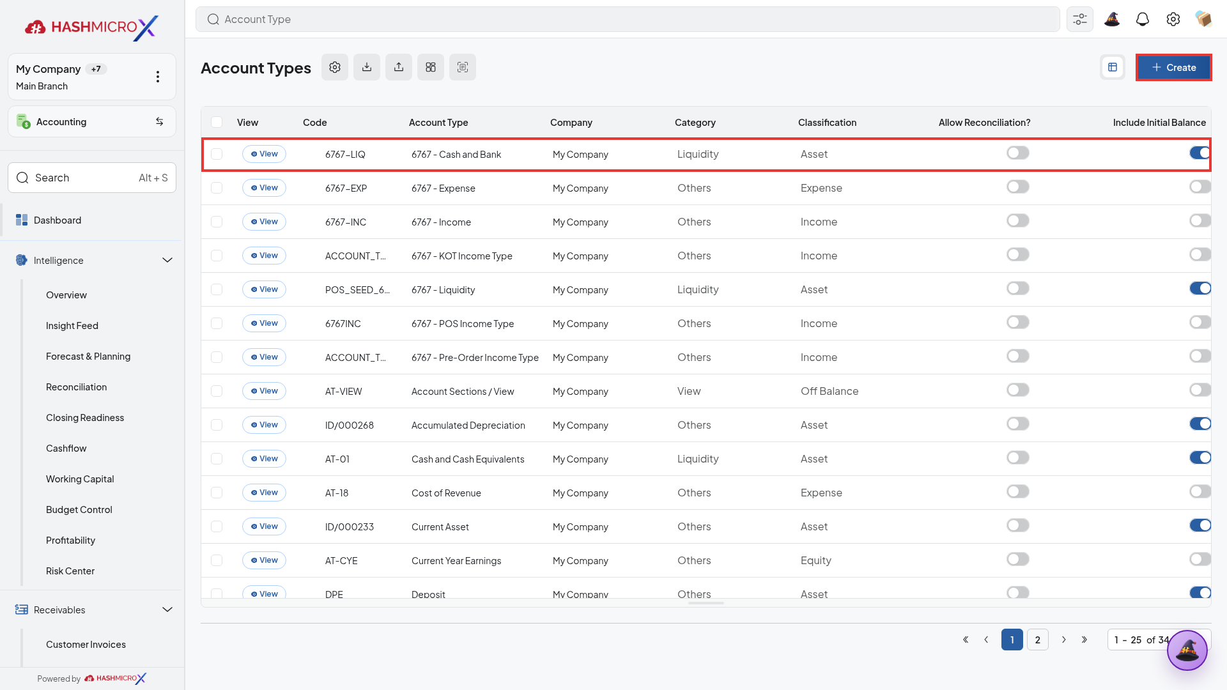
Task: Click page 1 button in pagination
Action: tap(1012, 640)
